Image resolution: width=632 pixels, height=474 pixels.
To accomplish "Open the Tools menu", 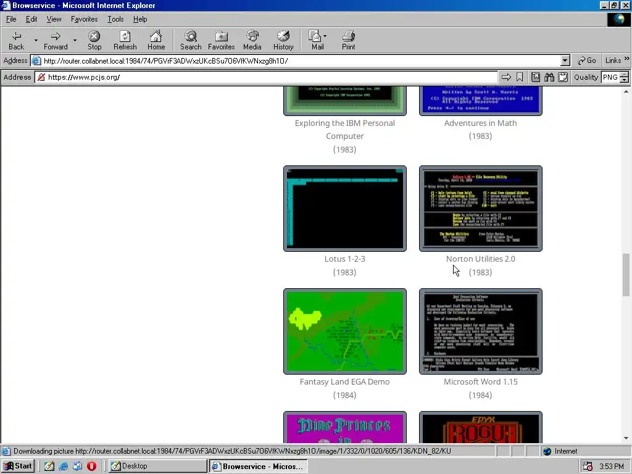I will (115, 19).
